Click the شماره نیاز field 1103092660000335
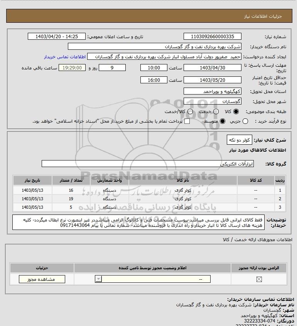Viewport: 297px width, 326px height. pyautogui.click(x=213, y=36)
